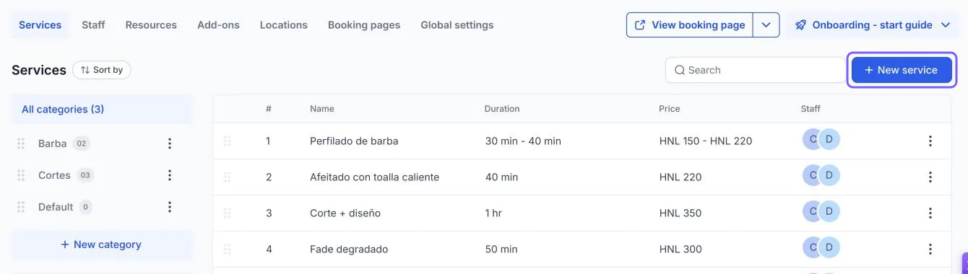Screen dimensions: 968x274
Task: Click staff avatar D on Corte + diseño
Action: coord(829,211)
